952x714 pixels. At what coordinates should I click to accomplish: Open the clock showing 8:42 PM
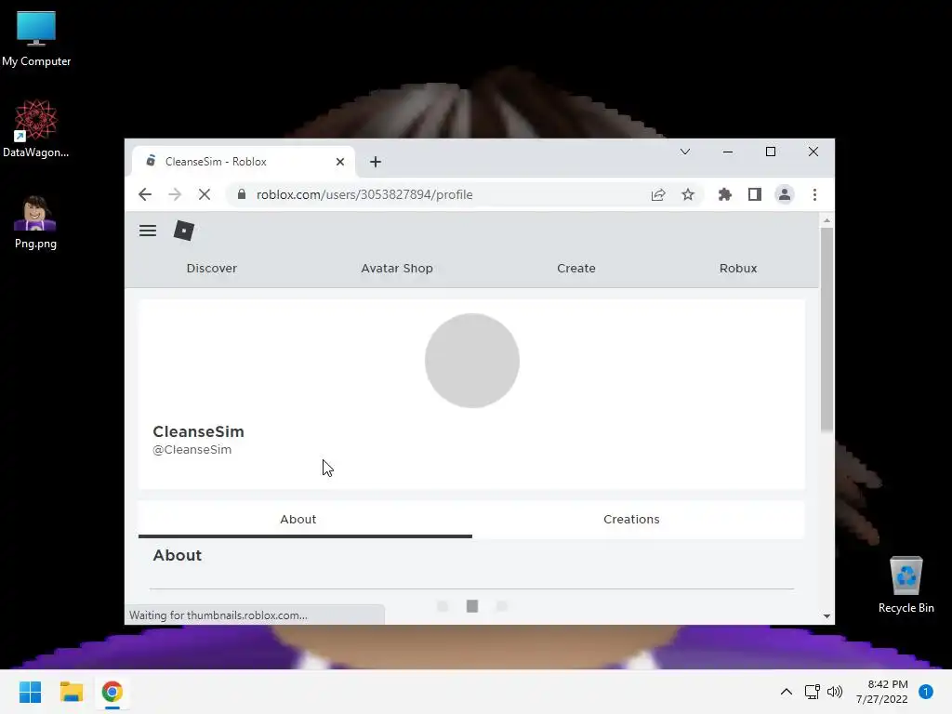click(881, 692)
